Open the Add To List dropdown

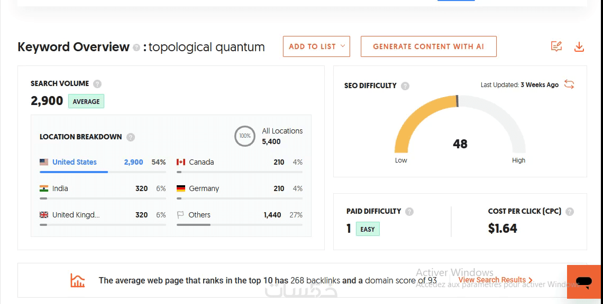(316, 46)
